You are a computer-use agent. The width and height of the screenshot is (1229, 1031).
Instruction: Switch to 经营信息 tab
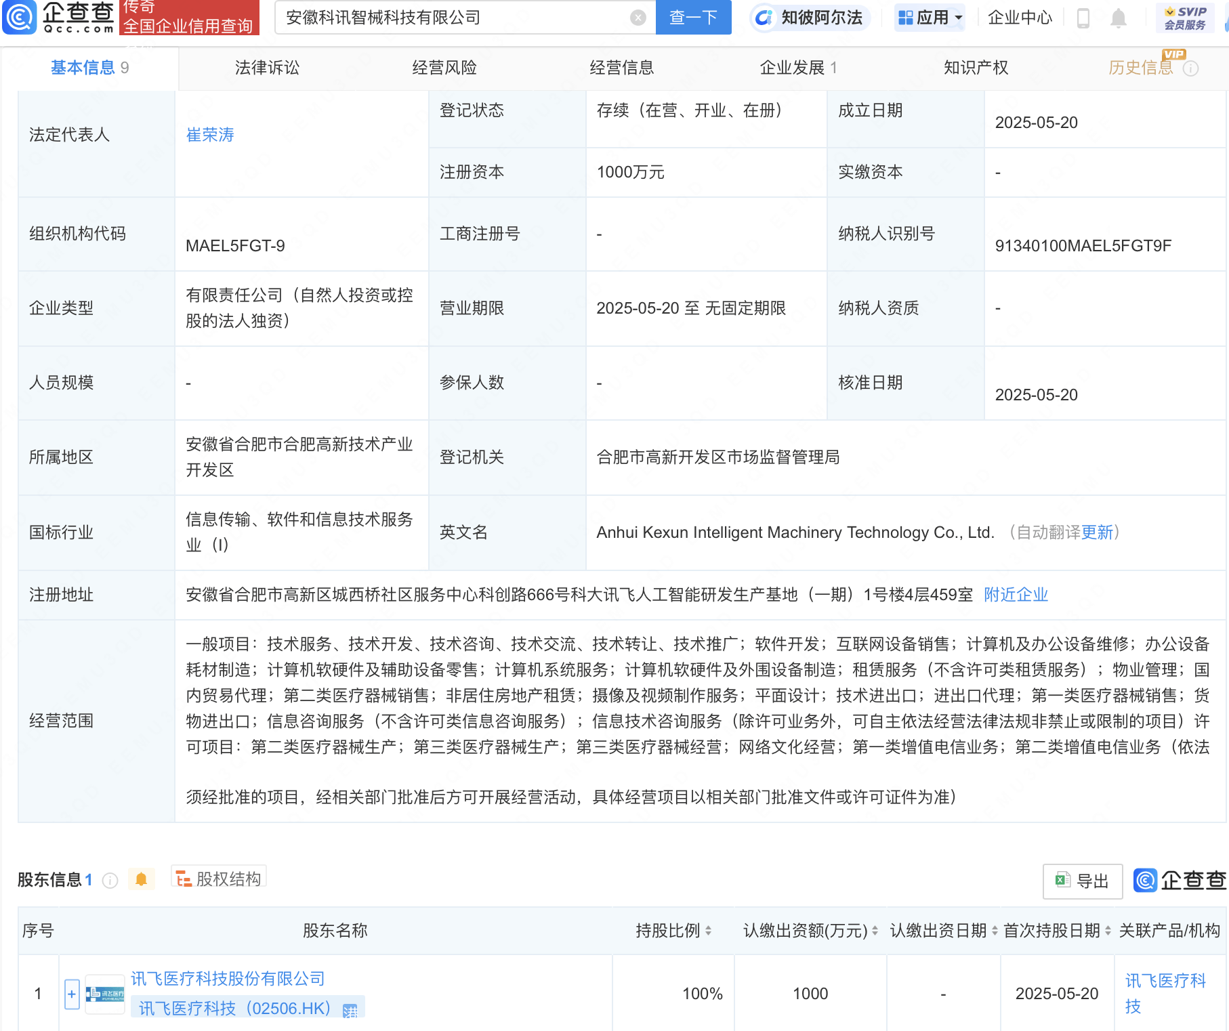pos(622,68)
